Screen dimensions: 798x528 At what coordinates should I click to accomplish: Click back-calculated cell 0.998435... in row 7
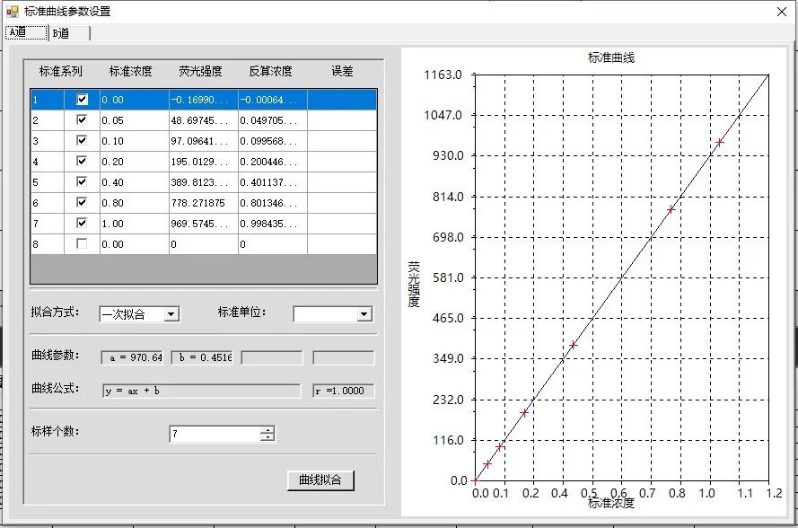click(273, 224)
